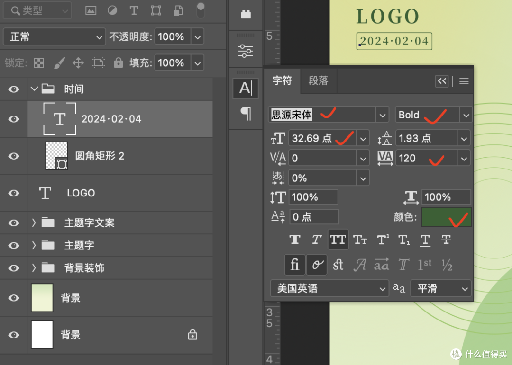
Task: Expand the 主题字文案 layer group
Action: (34, 223)
